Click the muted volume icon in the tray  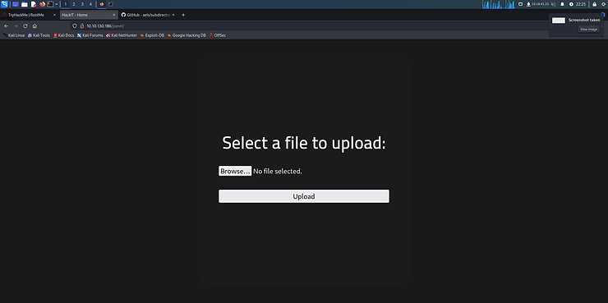click(553, 4)
